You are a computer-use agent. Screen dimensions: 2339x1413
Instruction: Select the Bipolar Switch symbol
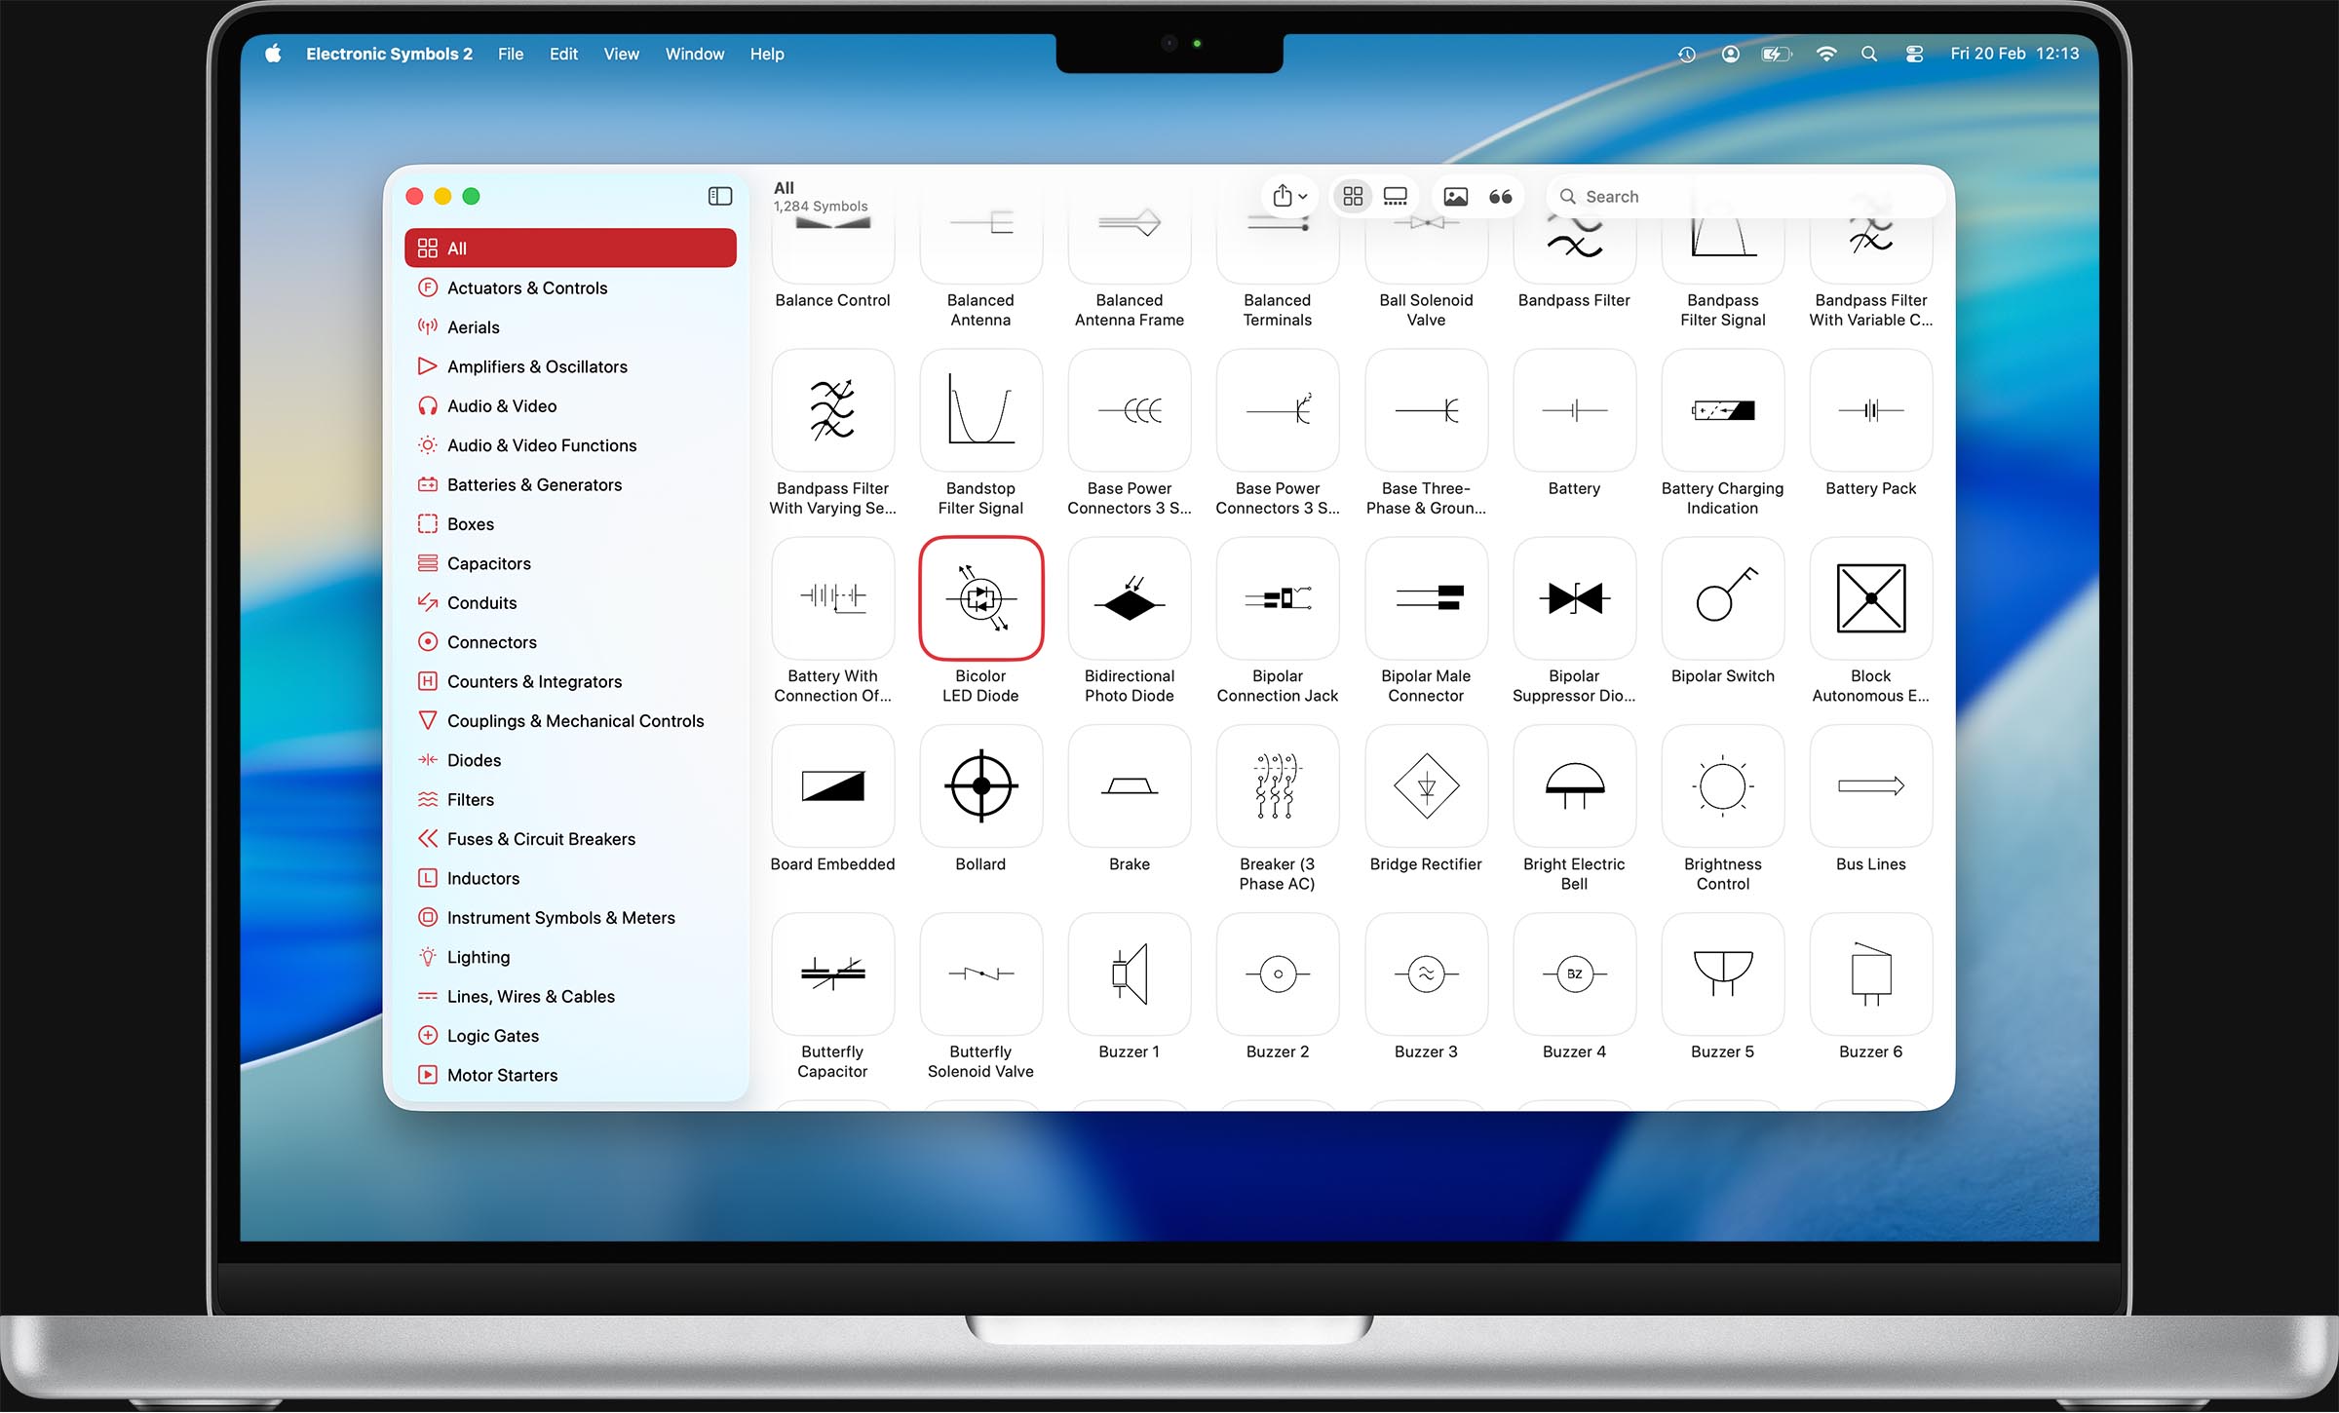tap(1722, 598)
